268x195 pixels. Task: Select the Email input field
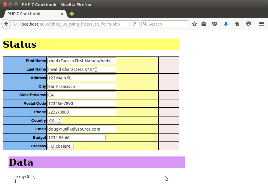pos(81,129)
